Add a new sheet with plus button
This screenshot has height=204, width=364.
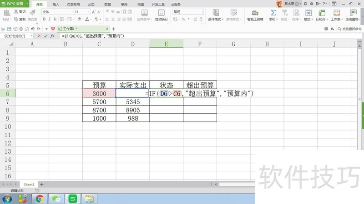tap(41, 185)
